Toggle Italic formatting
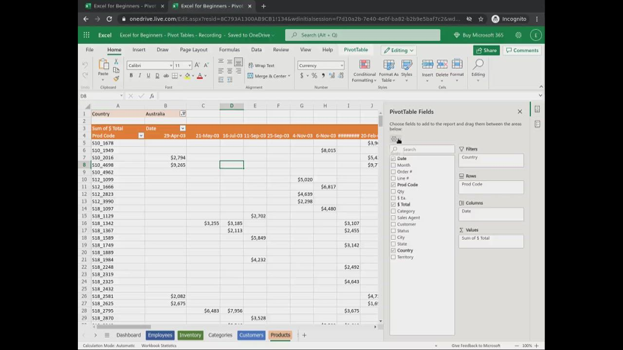 (140, 76)
